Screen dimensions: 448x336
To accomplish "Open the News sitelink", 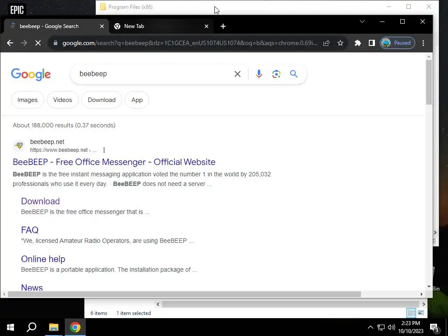I will 32,287.
